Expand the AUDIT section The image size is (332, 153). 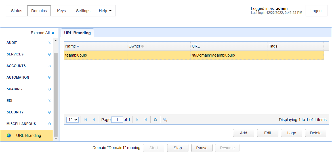[x=50, y=43]
